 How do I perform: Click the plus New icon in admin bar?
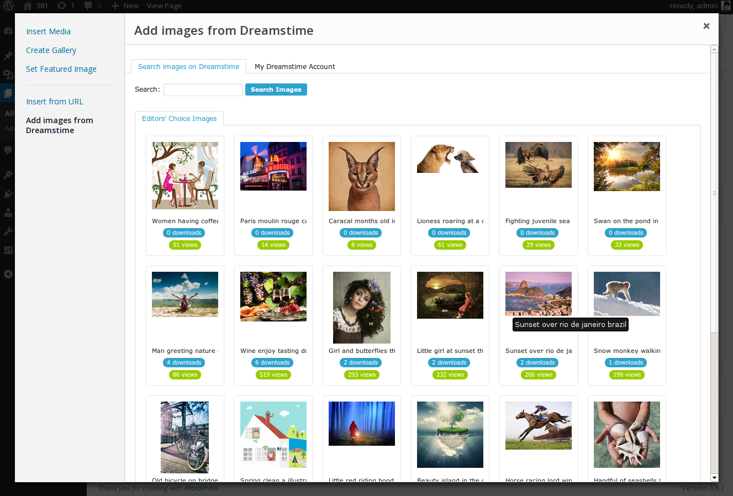115,6
